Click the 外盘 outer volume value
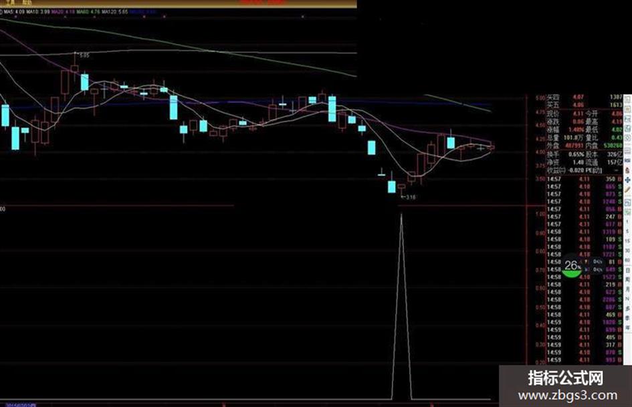This screenshot has height=407, width=632. click(574, 146)
